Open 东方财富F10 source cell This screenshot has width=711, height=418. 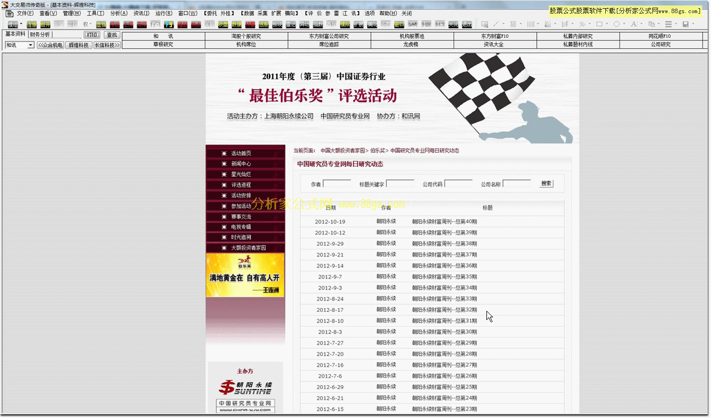coord(495,36)
